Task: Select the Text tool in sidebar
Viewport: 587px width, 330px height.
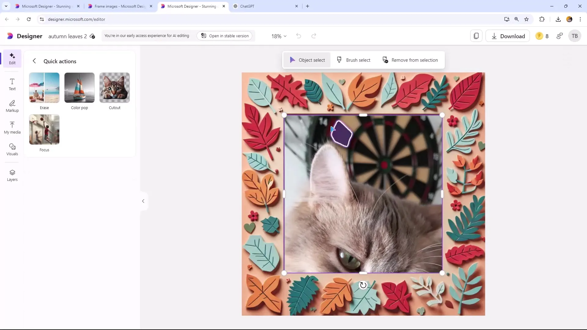Action: tap(12, 84)
